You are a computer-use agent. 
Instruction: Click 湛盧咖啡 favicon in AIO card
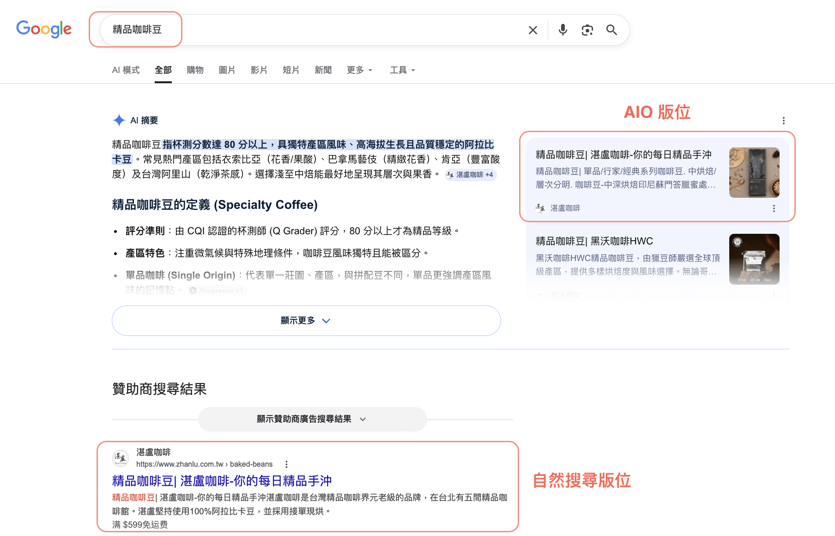pos(540,208)
